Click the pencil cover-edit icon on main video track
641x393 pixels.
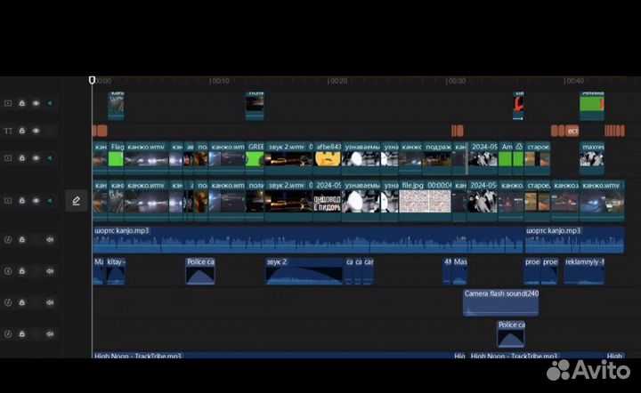pyautogui.click(x=76, y=201)
